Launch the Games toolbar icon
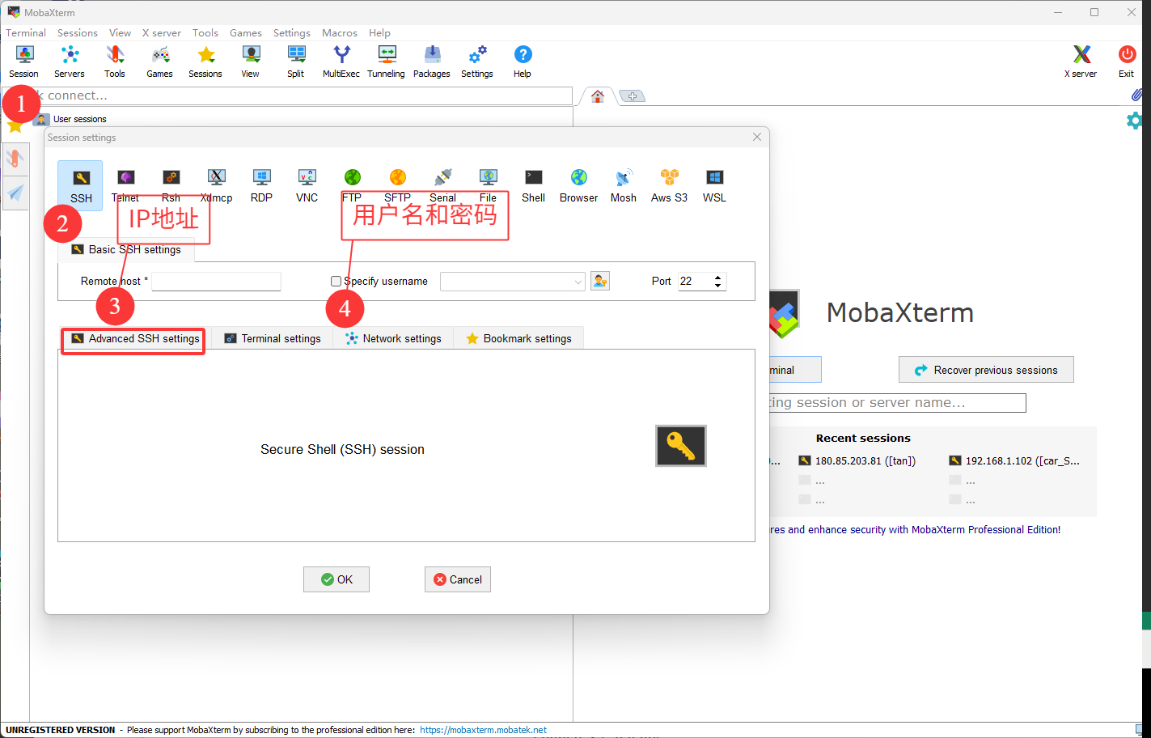 pos(160,61)
